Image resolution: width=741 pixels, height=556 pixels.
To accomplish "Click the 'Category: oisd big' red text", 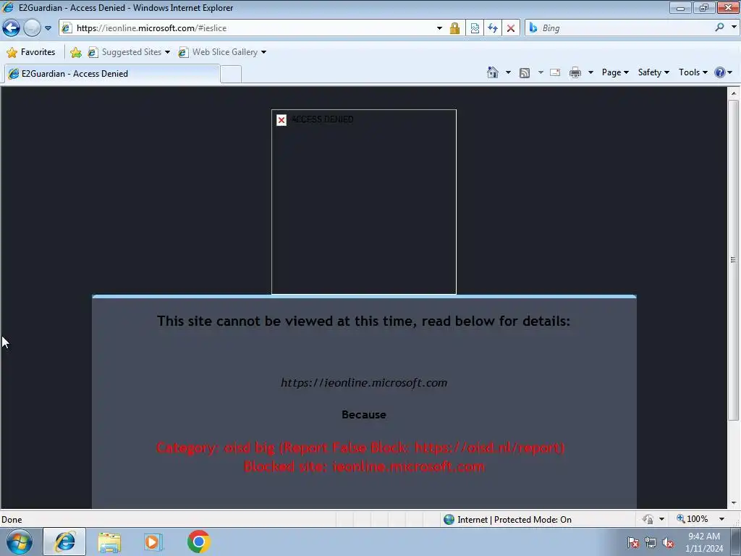I will pyautogui.click(x=360, y=447).
